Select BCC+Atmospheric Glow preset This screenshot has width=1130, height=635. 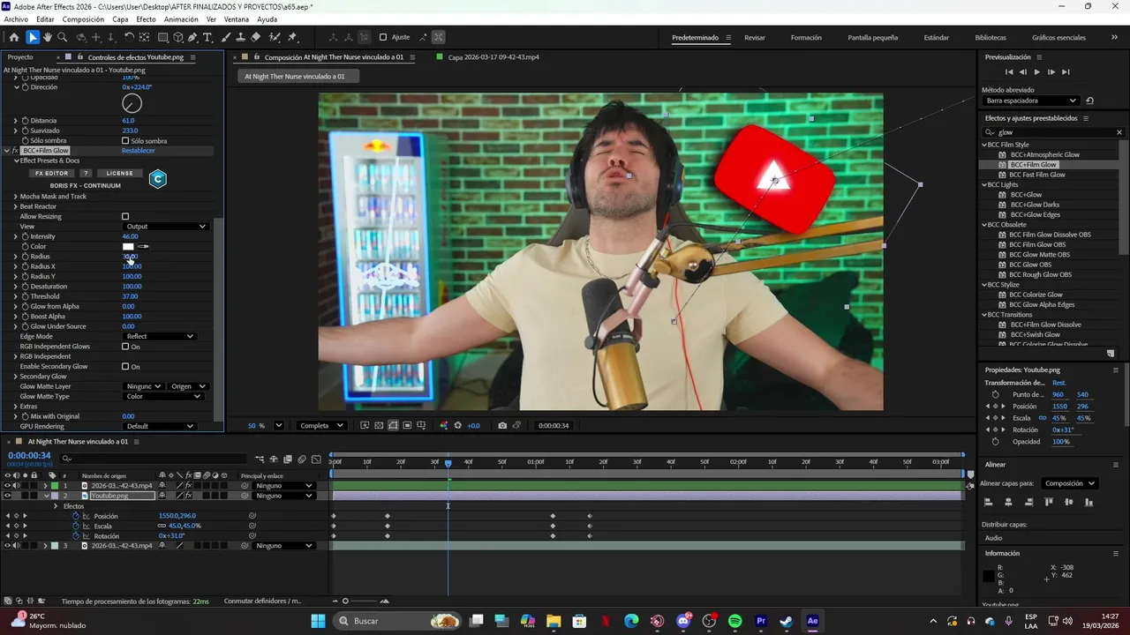pos(1044,154)
